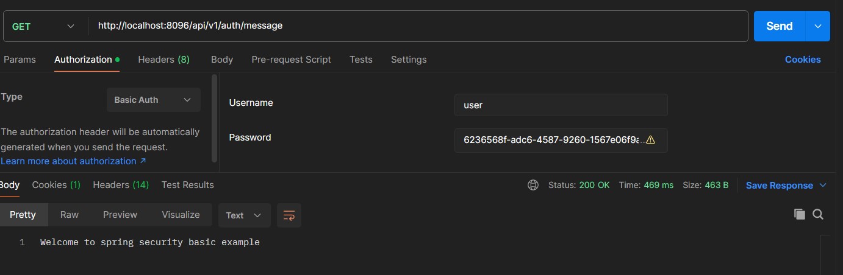843x275 pixels.
Task: Open the Basic Auth type dropdown
Action: 153,100
